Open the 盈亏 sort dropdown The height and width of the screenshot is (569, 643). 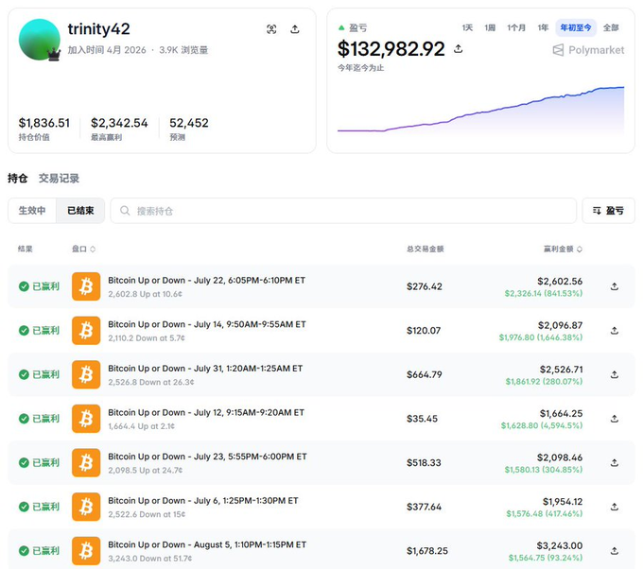point(608,211)
